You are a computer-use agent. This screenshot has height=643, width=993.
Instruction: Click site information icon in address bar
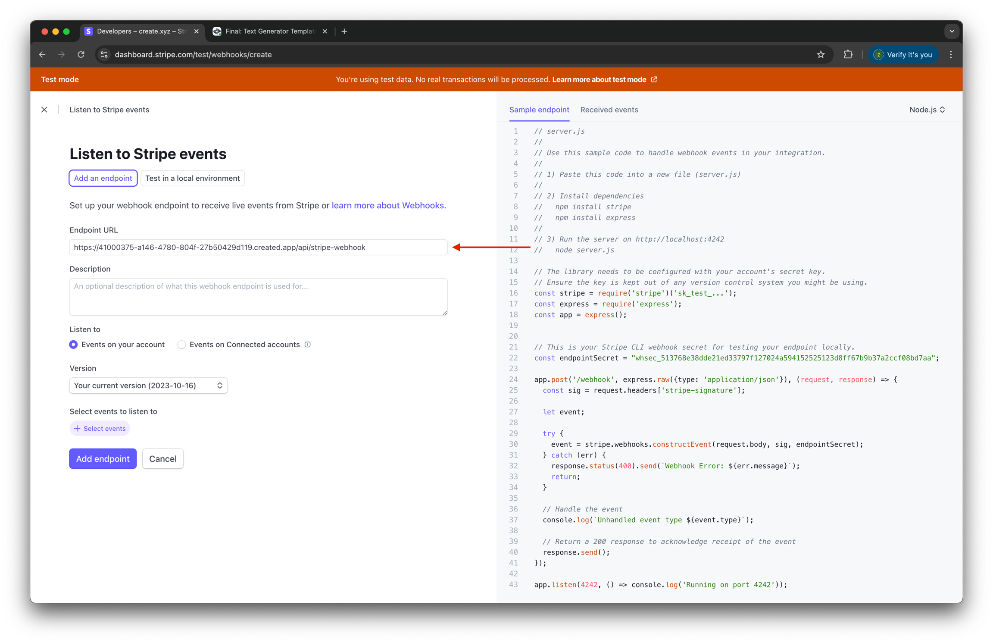pos(104,55)
